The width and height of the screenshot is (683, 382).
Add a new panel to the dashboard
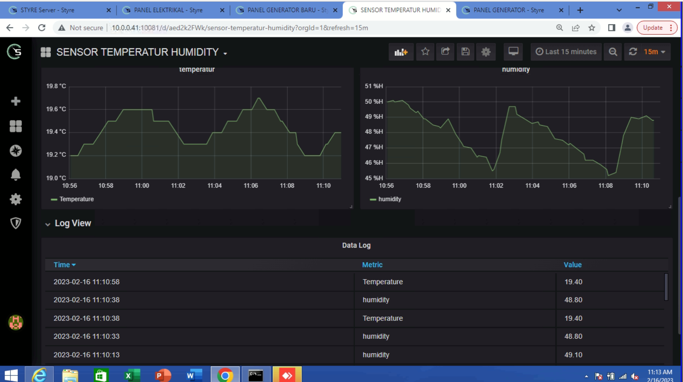[x=401, y=52]
